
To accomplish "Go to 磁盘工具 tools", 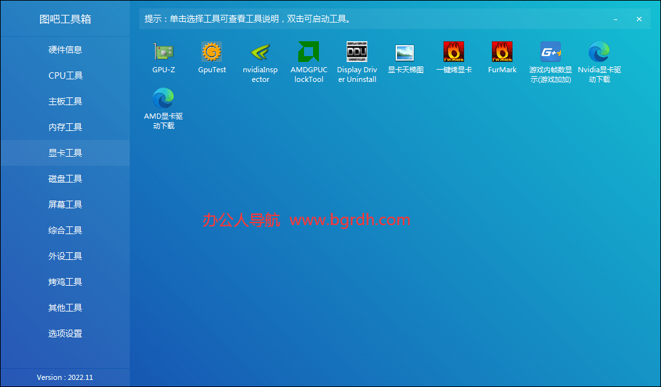I will (65, 179).
